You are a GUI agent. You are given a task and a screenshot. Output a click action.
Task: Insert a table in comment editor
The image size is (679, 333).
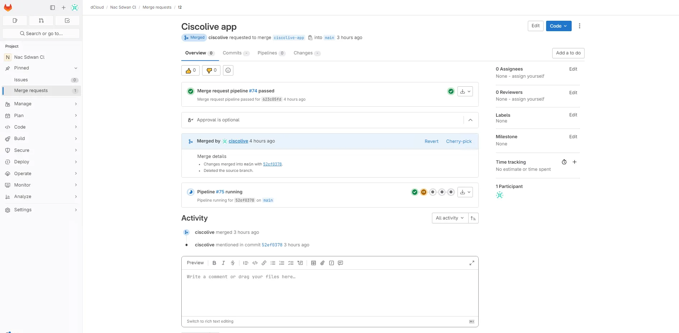point(313,263)
